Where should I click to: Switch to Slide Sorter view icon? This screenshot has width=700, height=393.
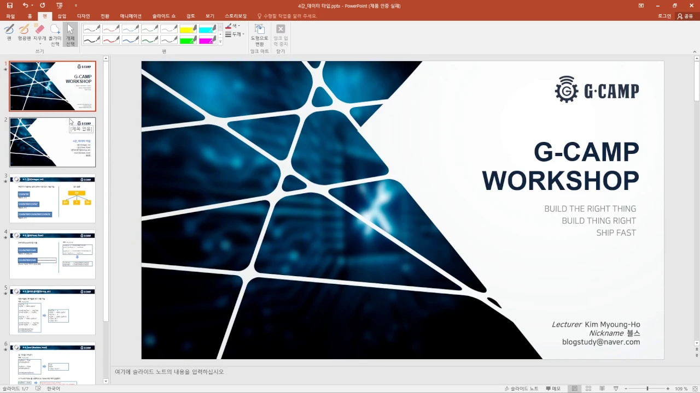click(587, 389)
